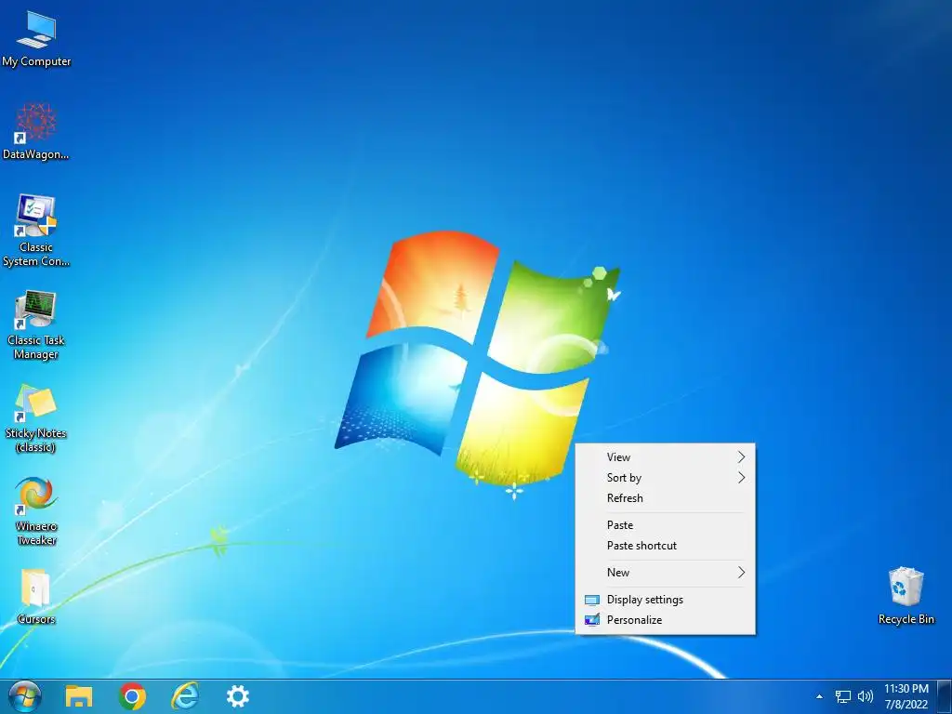Choose Refresh in the context menu
This screenshot has height=714, width=952.
pos(666,498)
